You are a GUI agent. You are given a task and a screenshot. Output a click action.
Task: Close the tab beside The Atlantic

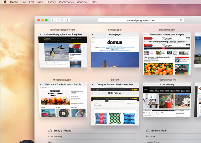coord(197,35)
